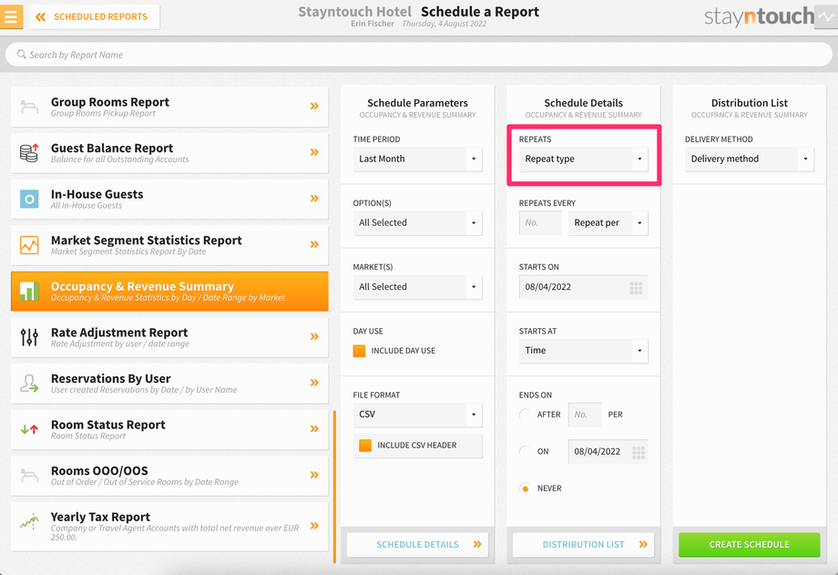
Task: Click the Yearly Tax Report graph icon
Action: [29, 521]
